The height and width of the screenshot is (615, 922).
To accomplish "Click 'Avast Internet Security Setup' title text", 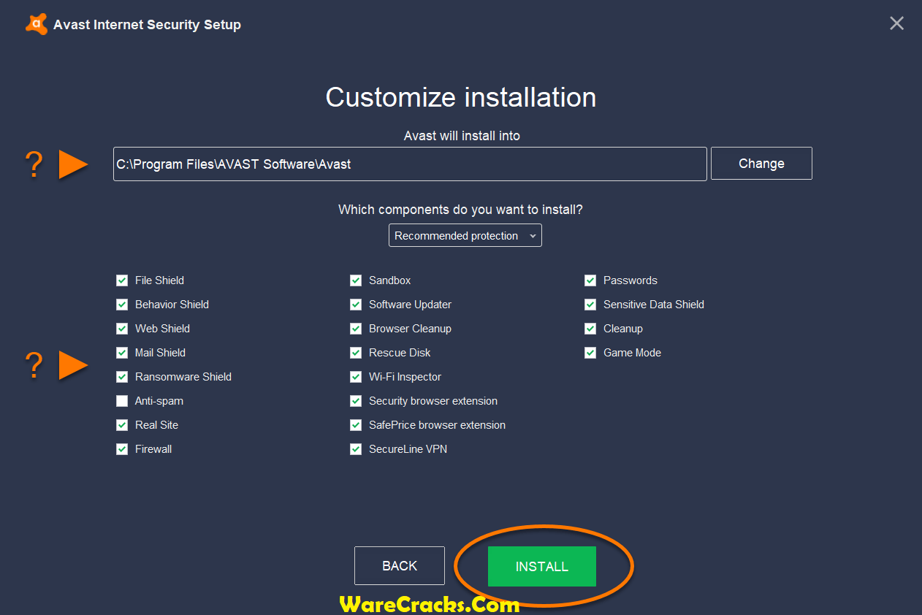I will point(147,25).
